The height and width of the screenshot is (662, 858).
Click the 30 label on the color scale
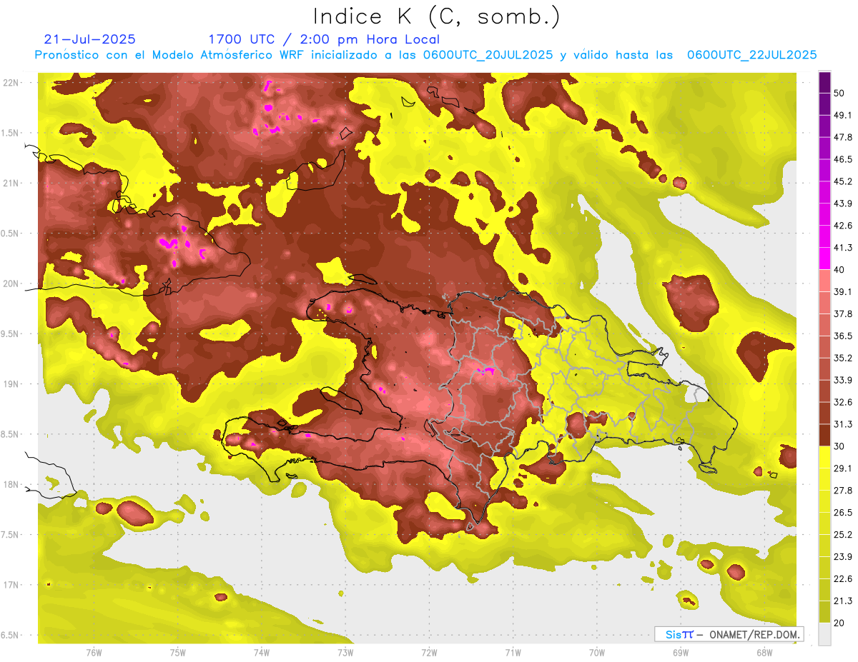tap(840, 446)
